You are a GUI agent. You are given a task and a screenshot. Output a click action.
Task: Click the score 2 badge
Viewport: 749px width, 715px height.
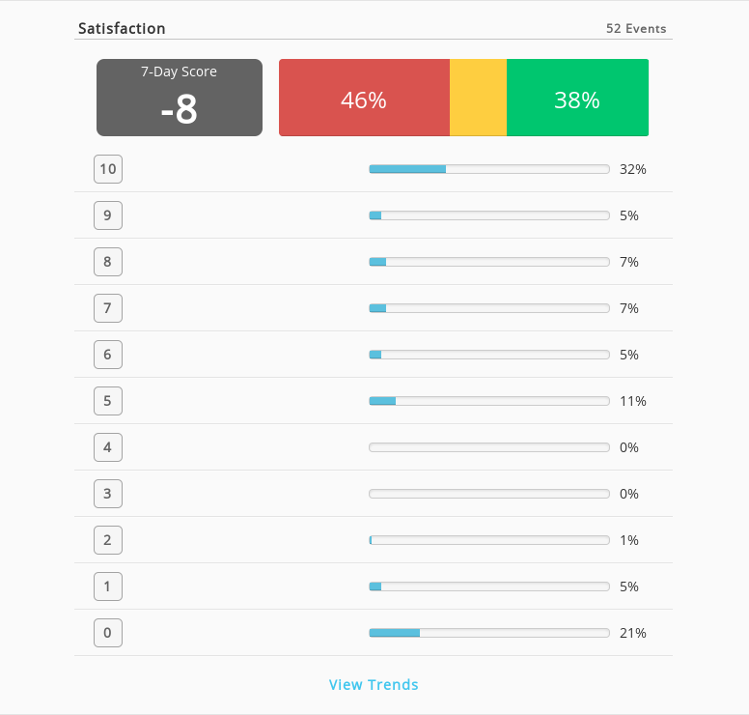pyautogui.click(x=108, y=540)
